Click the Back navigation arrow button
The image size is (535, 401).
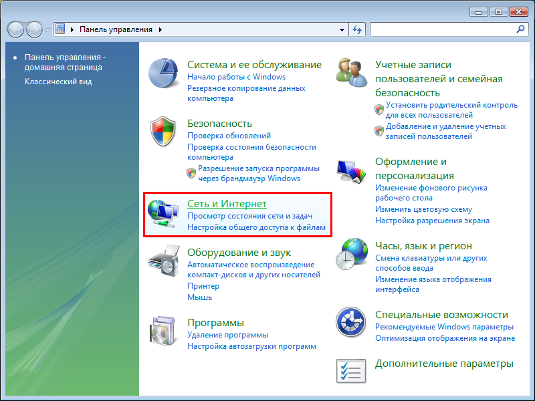pos(15,29)
